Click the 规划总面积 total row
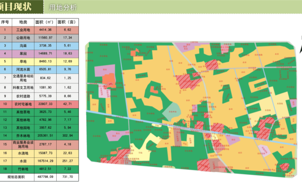 pyautogui.click(x=39, y=177)
